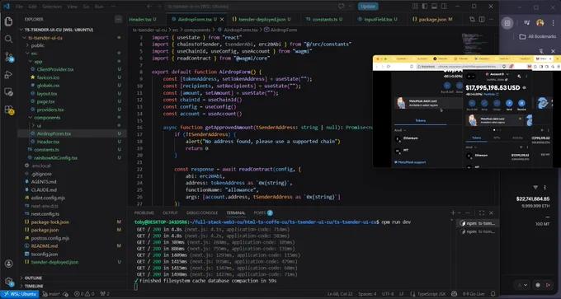The height and width of the screenshot is (299, 561).
Task: Click TypeScript JSX language mode
Action: click(431, 294)
